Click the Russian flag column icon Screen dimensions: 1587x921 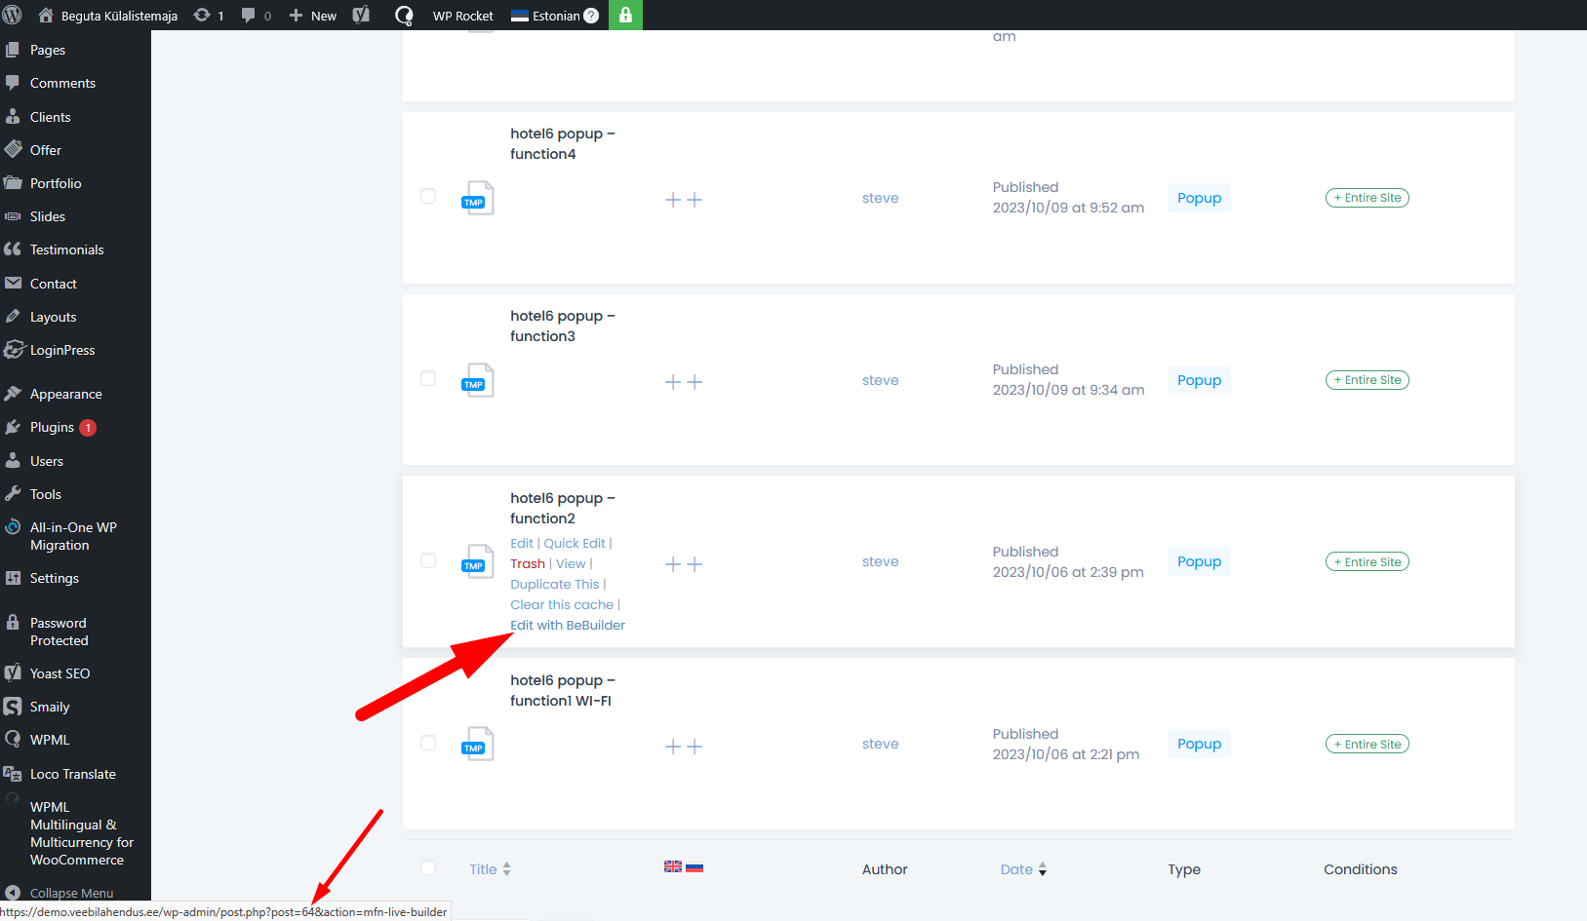tap(694, 867)
